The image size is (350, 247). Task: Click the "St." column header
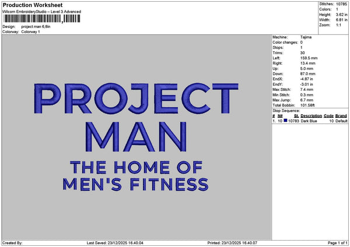click(x=296, y=116)
